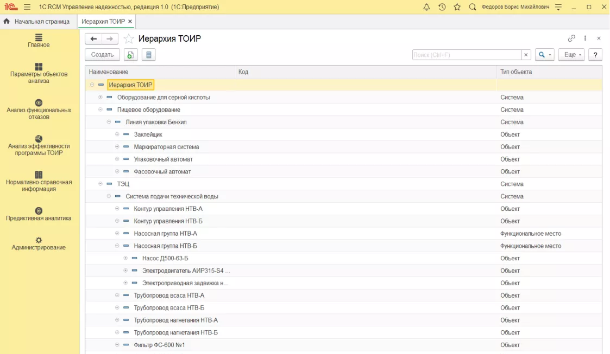Image resolution: width=610 pixels, height=354 pixels.
Task: Select Насос Д500-63-Б row
Action: 343,258
